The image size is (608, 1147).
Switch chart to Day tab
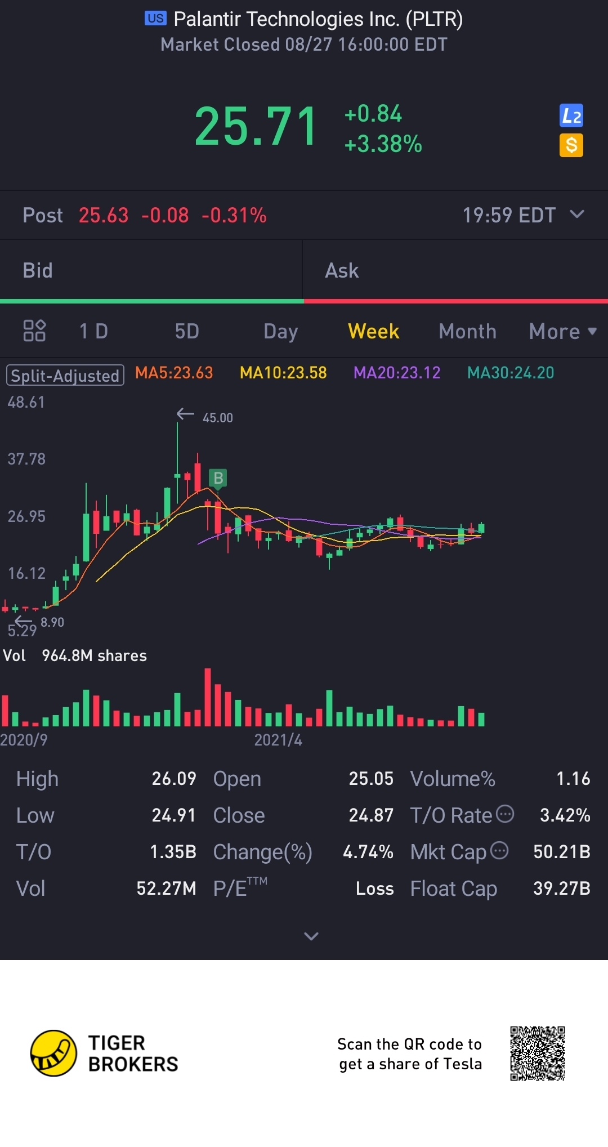point(281,332)
